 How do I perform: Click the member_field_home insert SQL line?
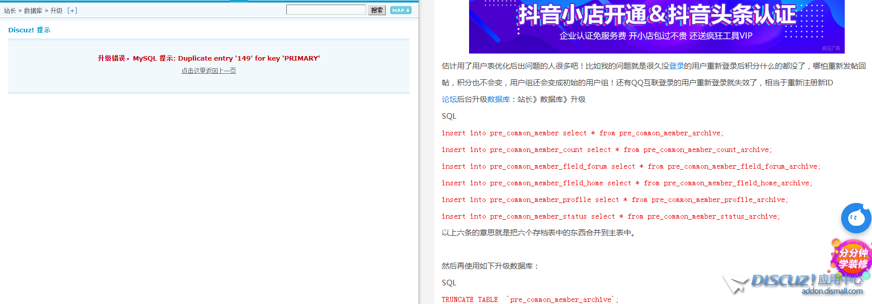[627, 183]
